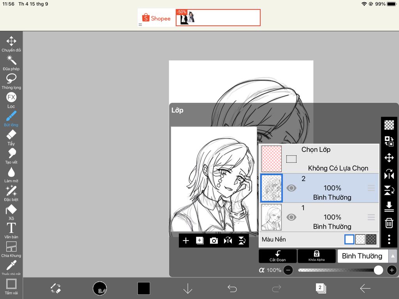The width and height of the screenshot is (399, 299).
Task: Add layer from camera icon
Action: point(214,241)
